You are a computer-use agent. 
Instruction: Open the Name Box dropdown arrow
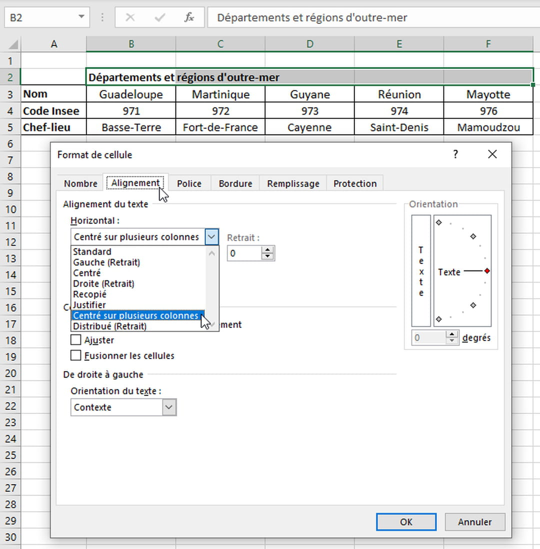coord(81,17)
